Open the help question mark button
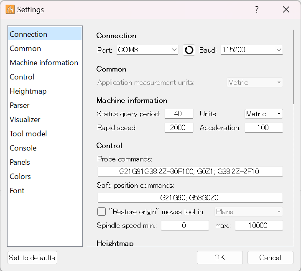The width and height of the screenshot is (301, 271). [x=257, y=10]
